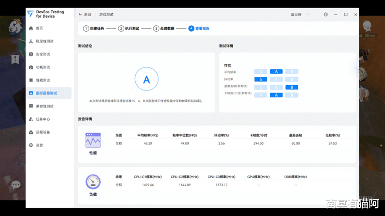Click the large A grade circle

[x=146, y=79]
